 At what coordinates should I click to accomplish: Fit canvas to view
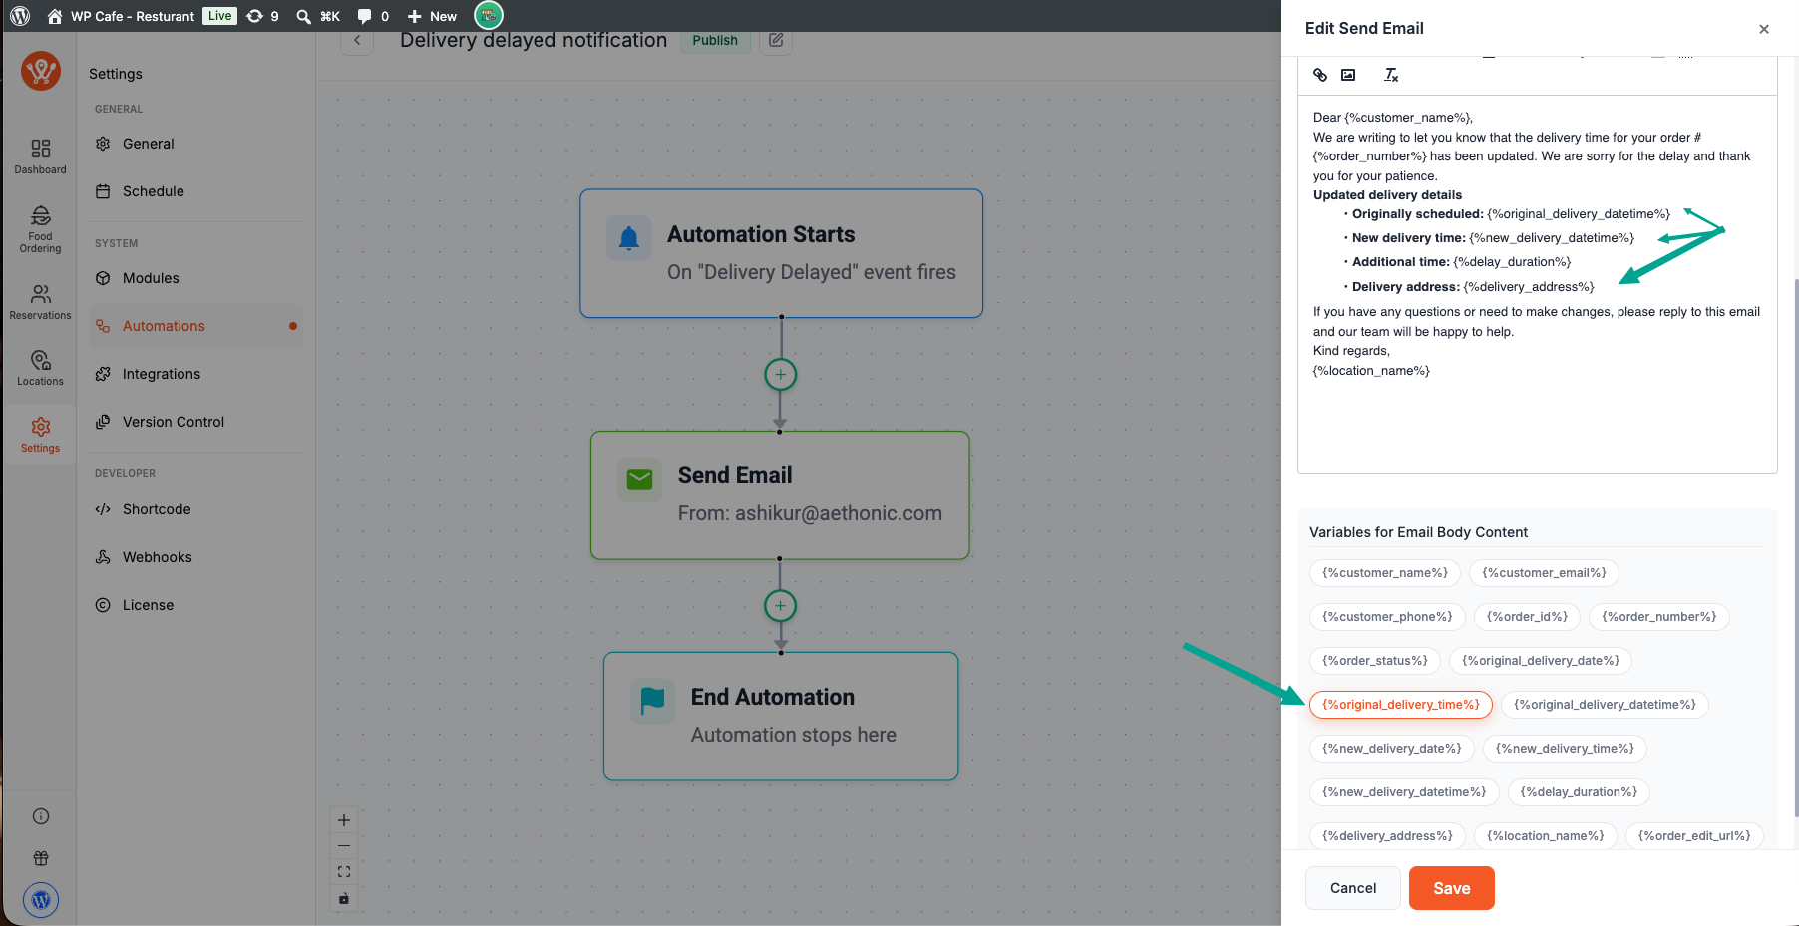(x=344, y=872)
